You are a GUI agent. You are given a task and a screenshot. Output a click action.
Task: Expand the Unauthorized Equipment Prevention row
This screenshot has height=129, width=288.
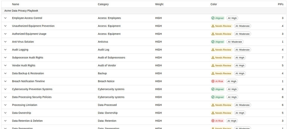click(5, 26)
